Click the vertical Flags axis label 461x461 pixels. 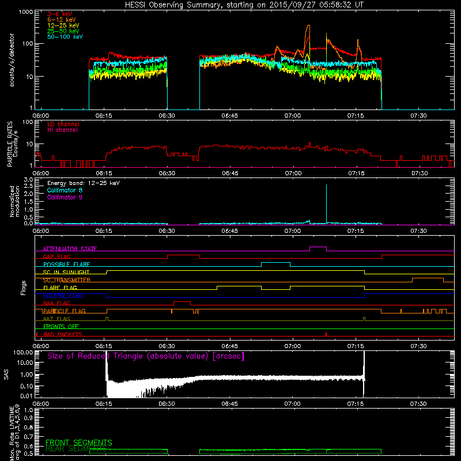24,288
